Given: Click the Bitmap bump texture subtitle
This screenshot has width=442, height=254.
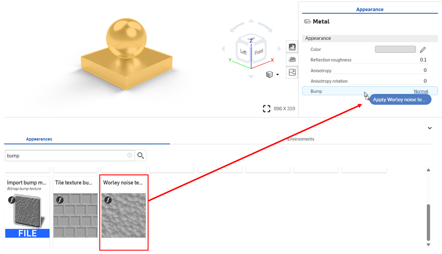Looking at the screenshot, I should [x=24, y=188].
